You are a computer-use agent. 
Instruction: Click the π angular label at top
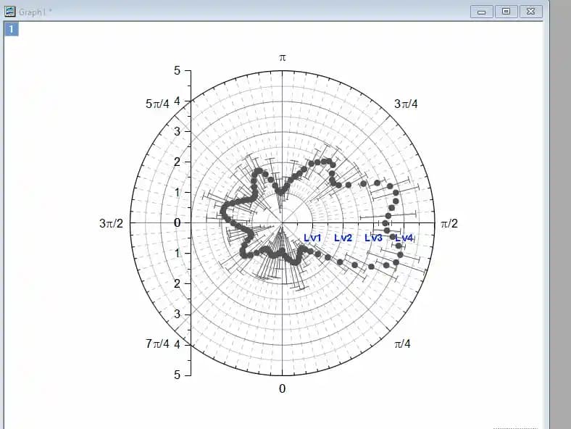pos(283,57)
